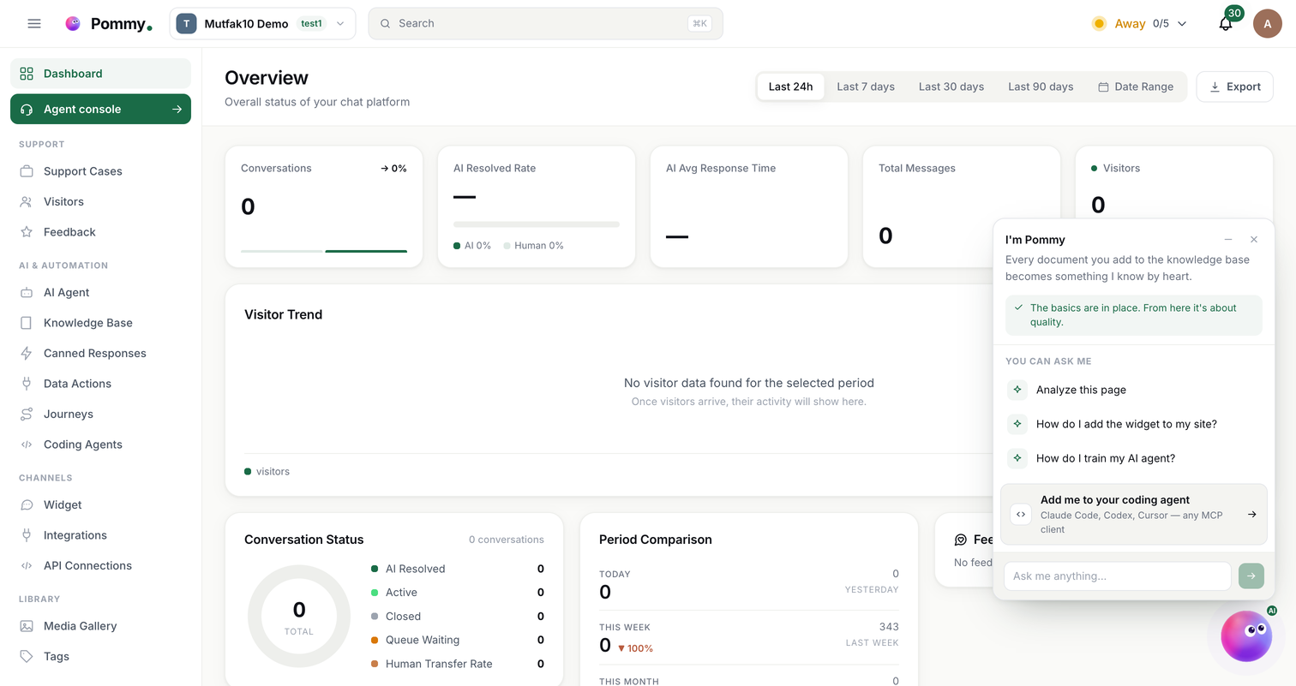
Task: Click the Coding Agents code icon
Action: pyautogui.click(x=27, y=444)
